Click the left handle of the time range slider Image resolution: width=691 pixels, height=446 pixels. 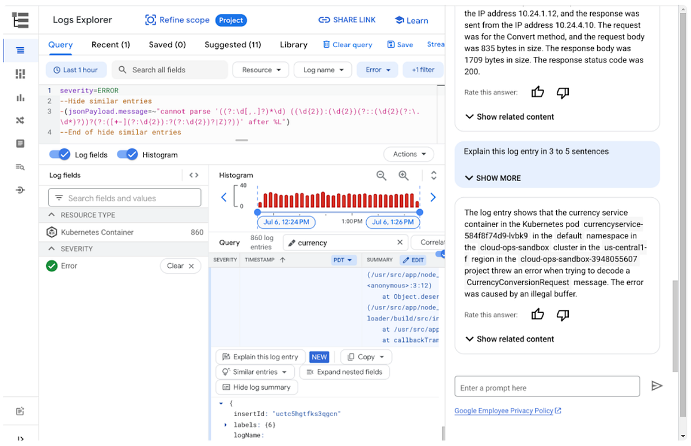pyautogui.click(x=257, y=213)
